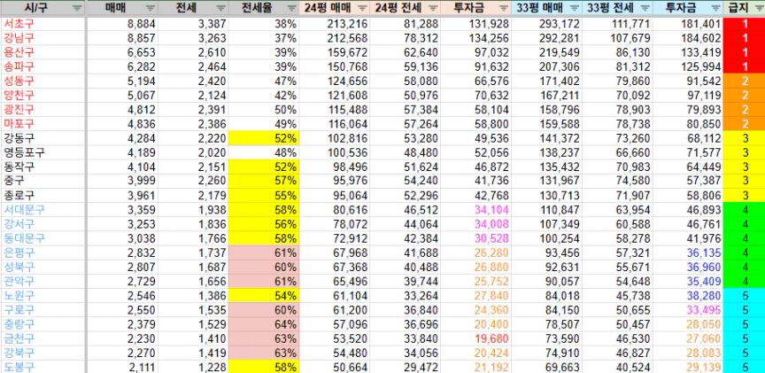The width and height of the screenshot is (765, 373).
Task: Open filter dropdown for 24평 전세 column
Action: click(x=433, y=8)
